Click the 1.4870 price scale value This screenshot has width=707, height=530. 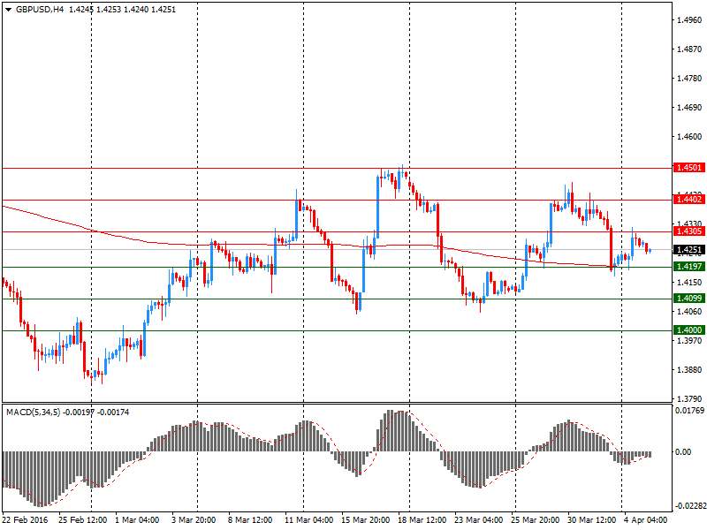pyautogui.click(x=689, y=49)
